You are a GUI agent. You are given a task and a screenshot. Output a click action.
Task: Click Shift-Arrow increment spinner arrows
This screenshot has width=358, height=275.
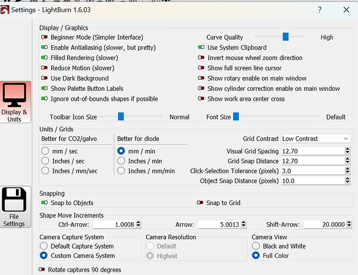[349, 224]
